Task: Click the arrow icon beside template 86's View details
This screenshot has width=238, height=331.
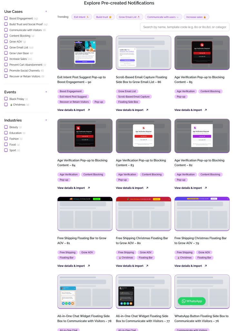Action: pos(147,110)
